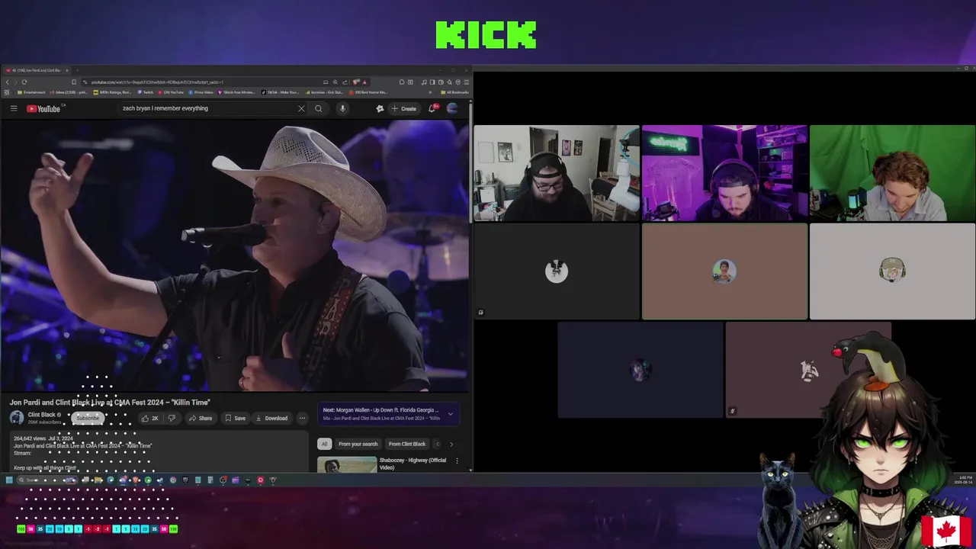Open the Windows Start button
Screen dimensions: 976x549
click(x=9, y=480)
